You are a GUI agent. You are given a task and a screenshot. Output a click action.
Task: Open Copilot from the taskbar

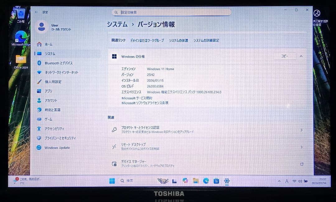186,181
